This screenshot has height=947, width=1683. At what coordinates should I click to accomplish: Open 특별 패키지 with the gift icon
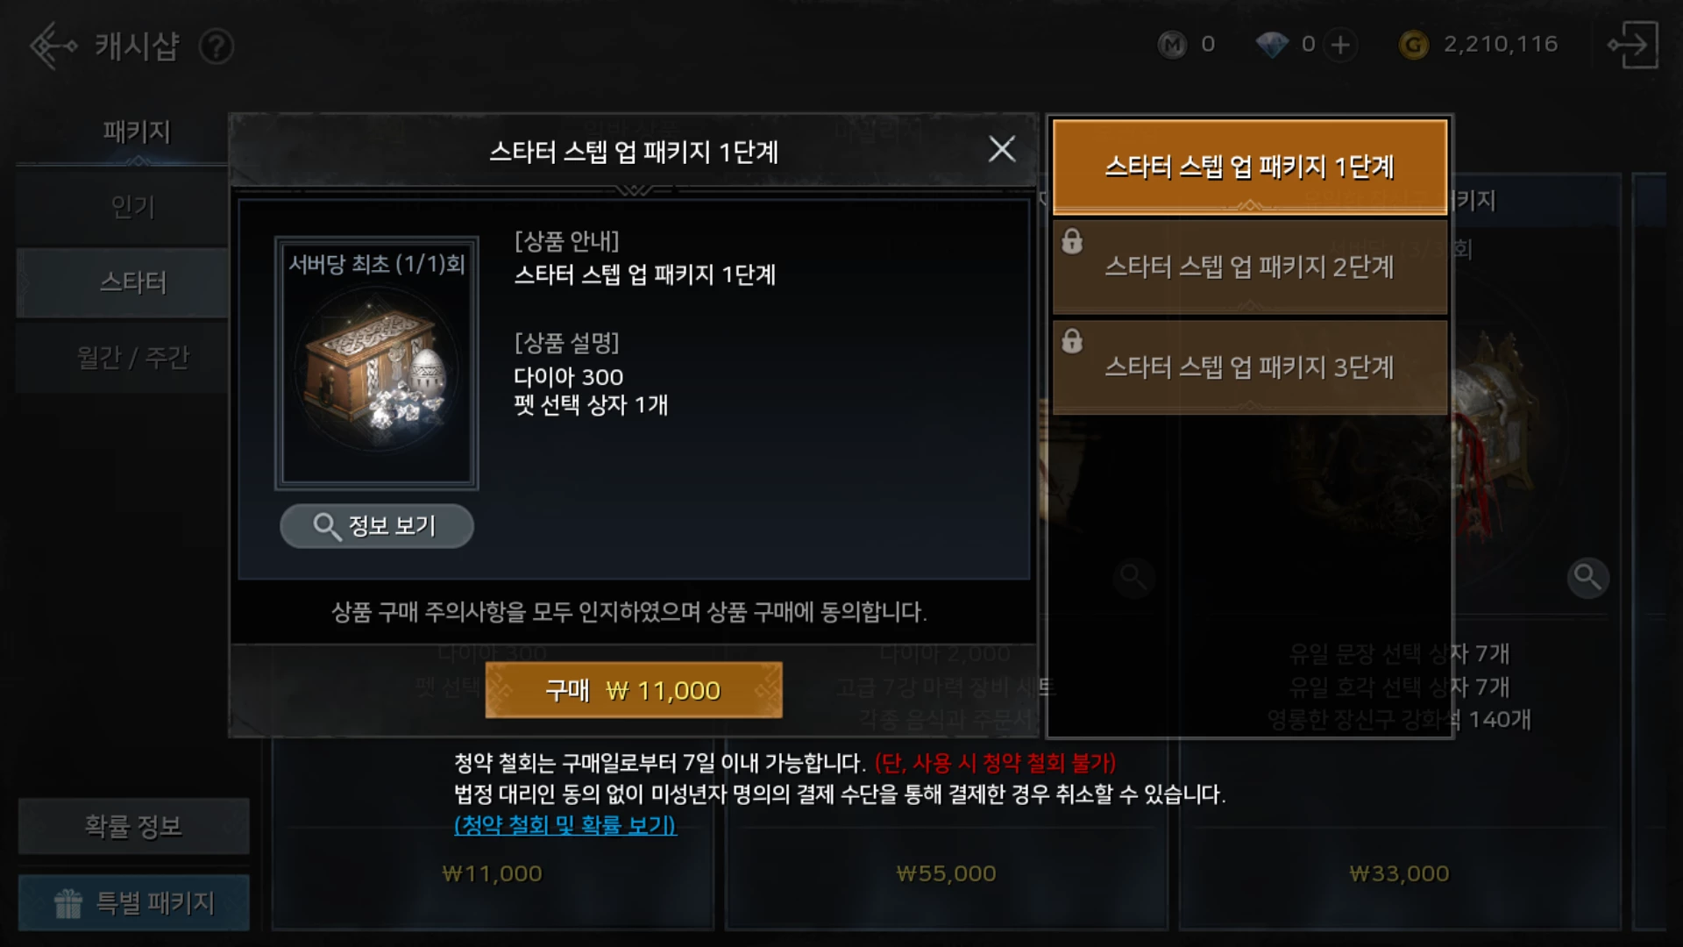coord(133,902)
